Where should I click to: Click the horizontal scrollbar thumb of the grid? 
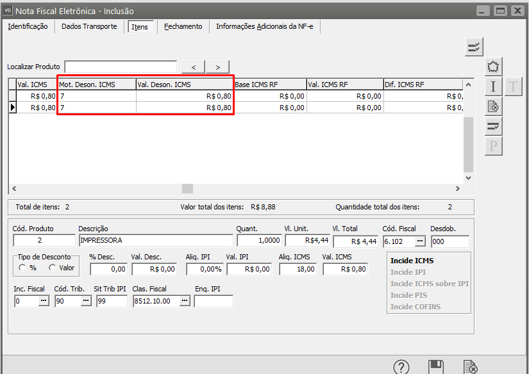[188, 189]
